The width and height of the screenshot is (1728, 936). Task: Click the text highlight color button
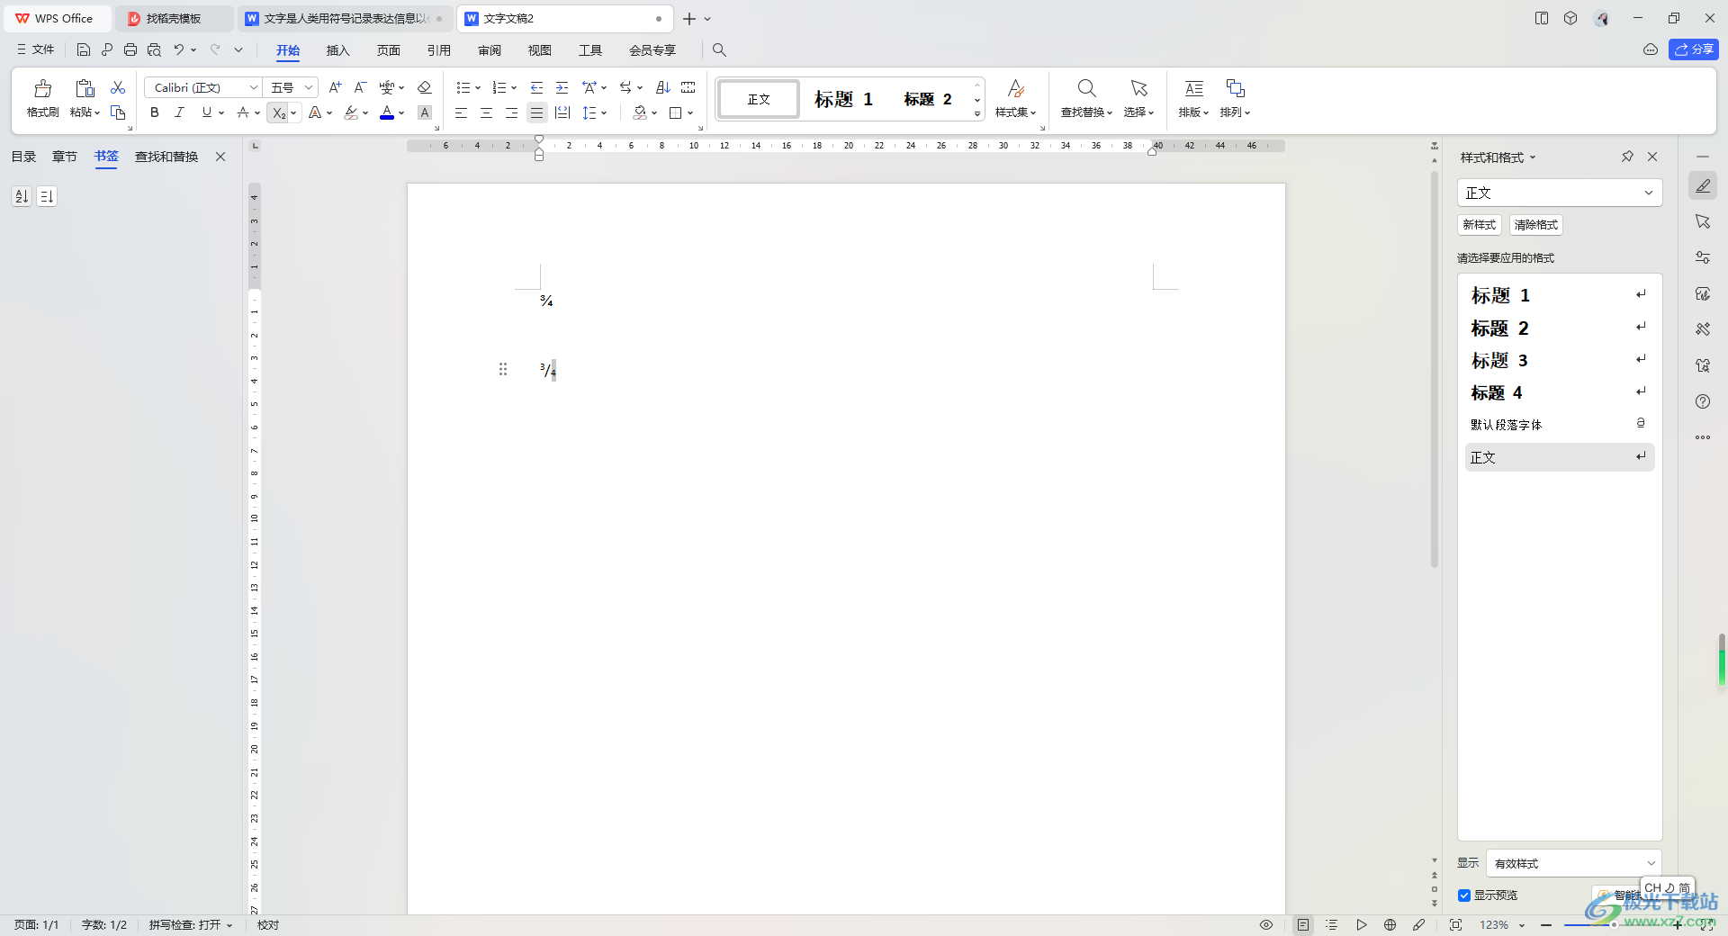[x=351, y=112]
